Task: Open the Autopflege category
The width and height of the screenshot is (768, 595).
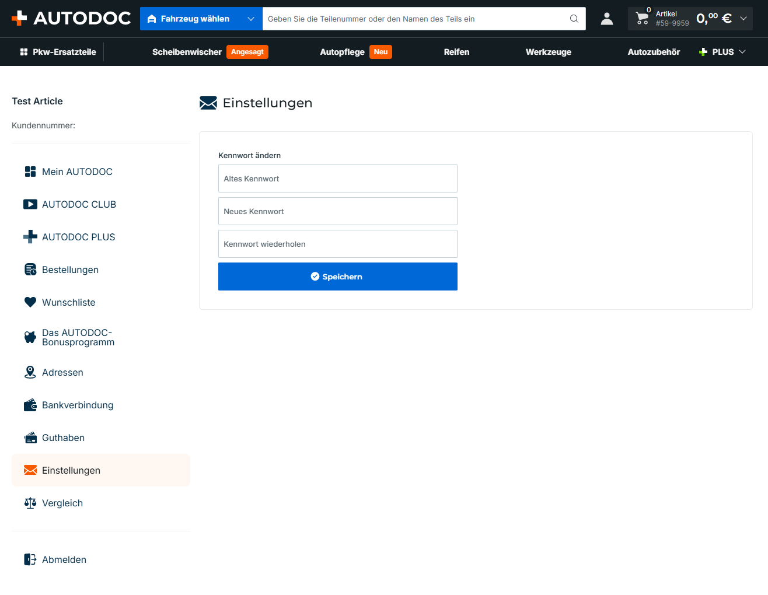Action: click(342, 52)
